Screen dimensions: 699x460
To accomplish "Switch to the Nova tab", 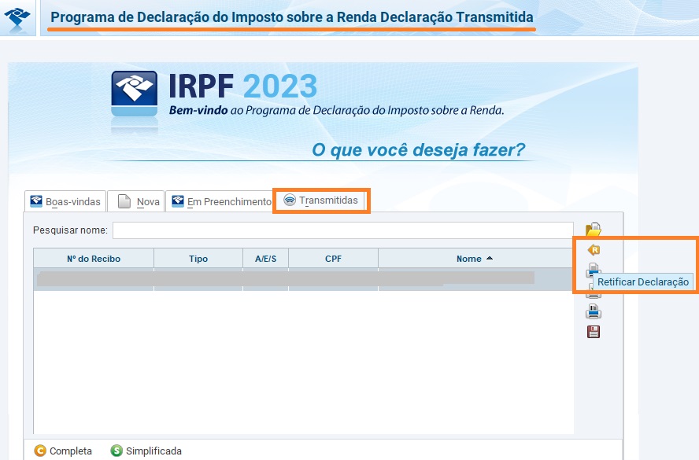I will (136, 201).
